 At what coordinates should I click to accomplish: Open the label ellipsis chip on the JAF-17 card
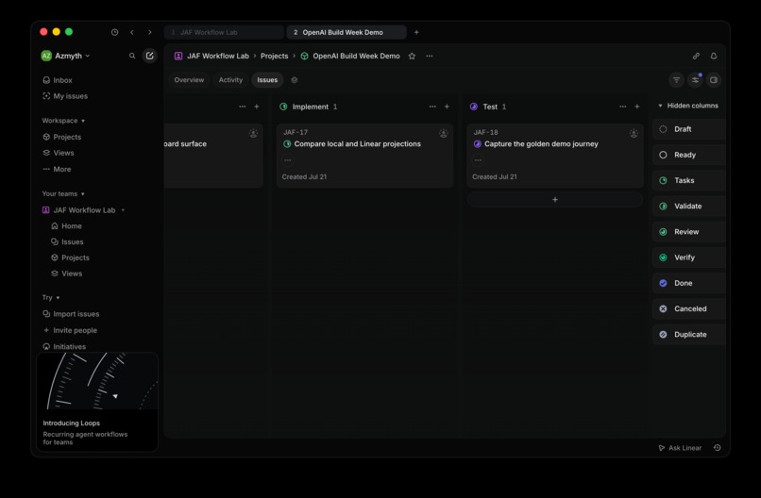(288, 160)
